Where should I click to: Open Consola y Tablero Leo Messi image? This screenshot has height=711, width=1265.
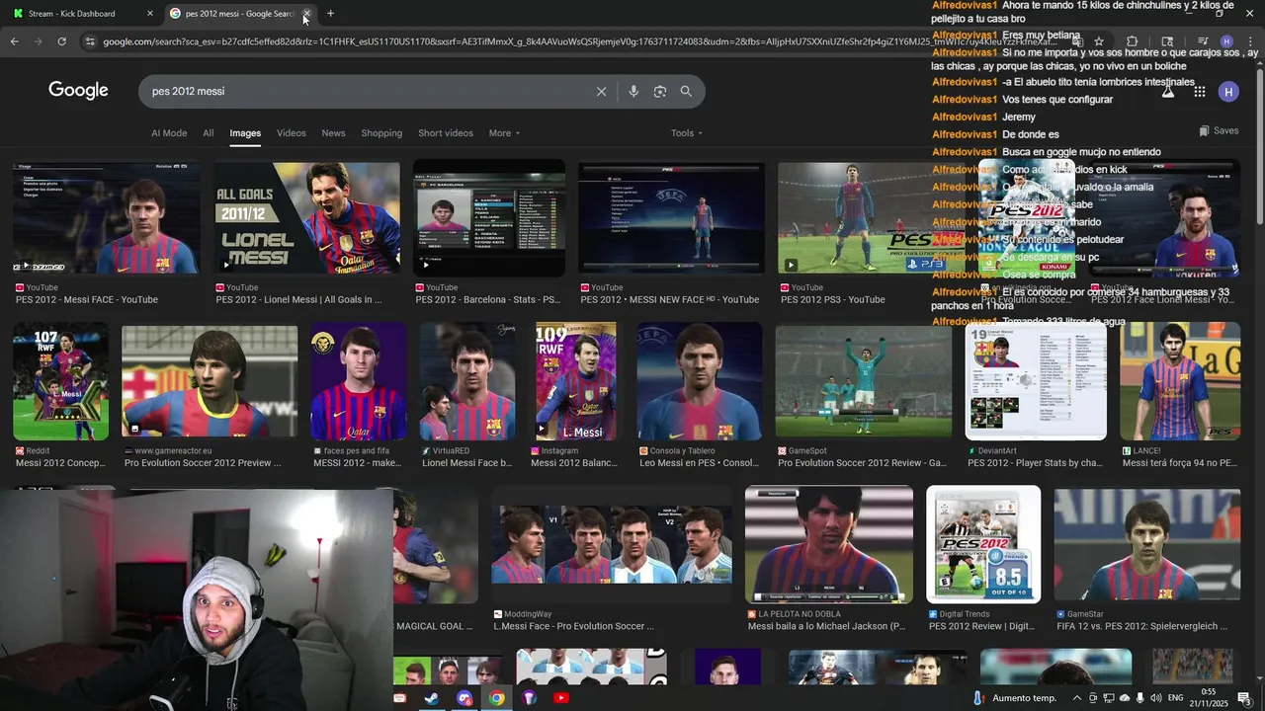700,381
